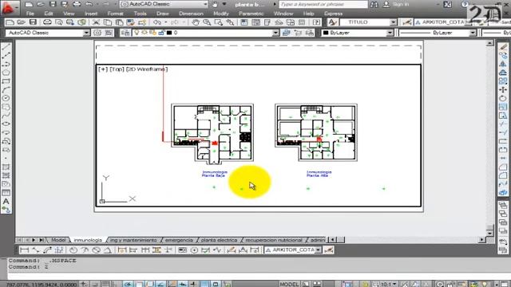Screen dimensions: 511x287
Task: Click the Workspace Settings gear icon
Action: (97, 33)
